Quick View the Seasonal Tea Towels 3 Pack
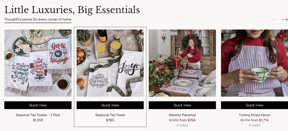The height and width of the screenshot is (131, 288). coord(38,105)
